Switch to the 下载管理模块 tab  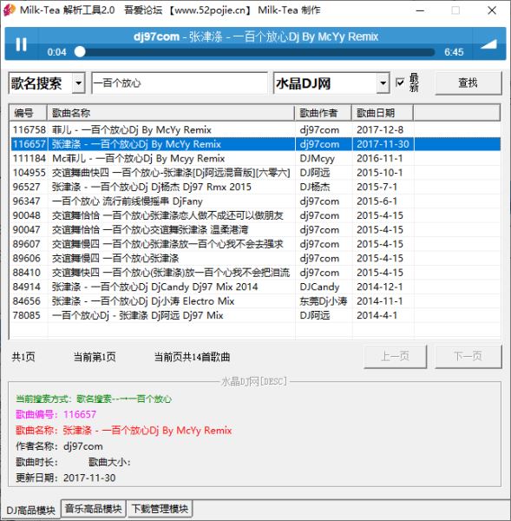click(x=160, y=509)
